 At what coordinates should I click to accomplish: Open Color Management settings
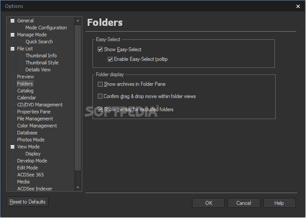37,126
